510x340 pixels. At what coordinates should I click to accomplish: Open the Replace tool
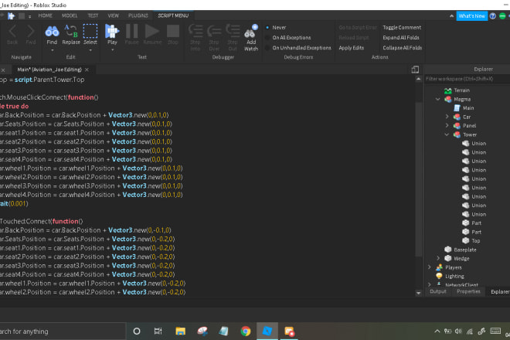tap(71, 35)
